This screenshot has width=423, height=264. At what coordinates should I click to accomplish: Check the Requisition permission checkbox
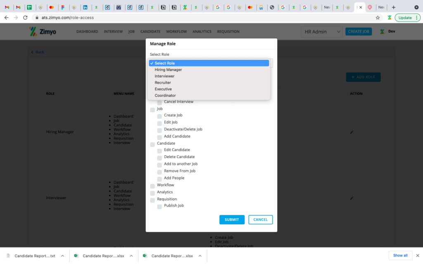click(x=152, y=200)
